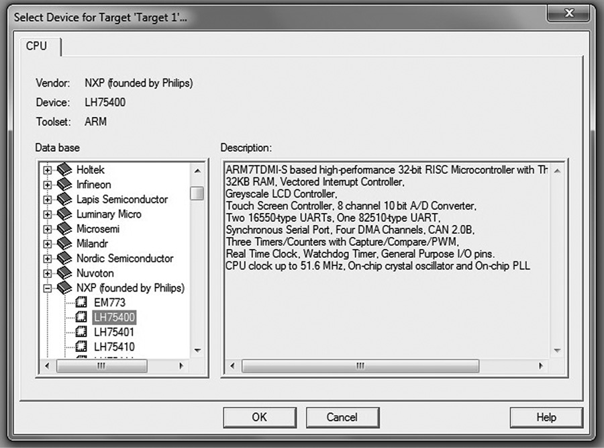Click the chip icon next to LH75400

[x=81, y=317]
